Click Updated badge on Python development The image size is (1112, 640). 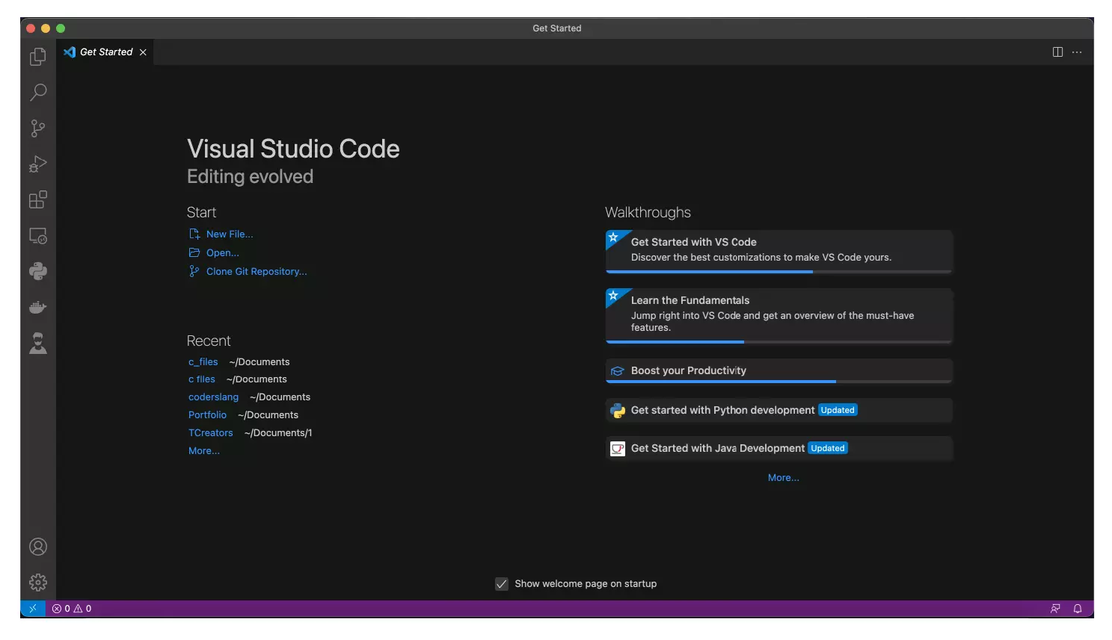[838, 410]
